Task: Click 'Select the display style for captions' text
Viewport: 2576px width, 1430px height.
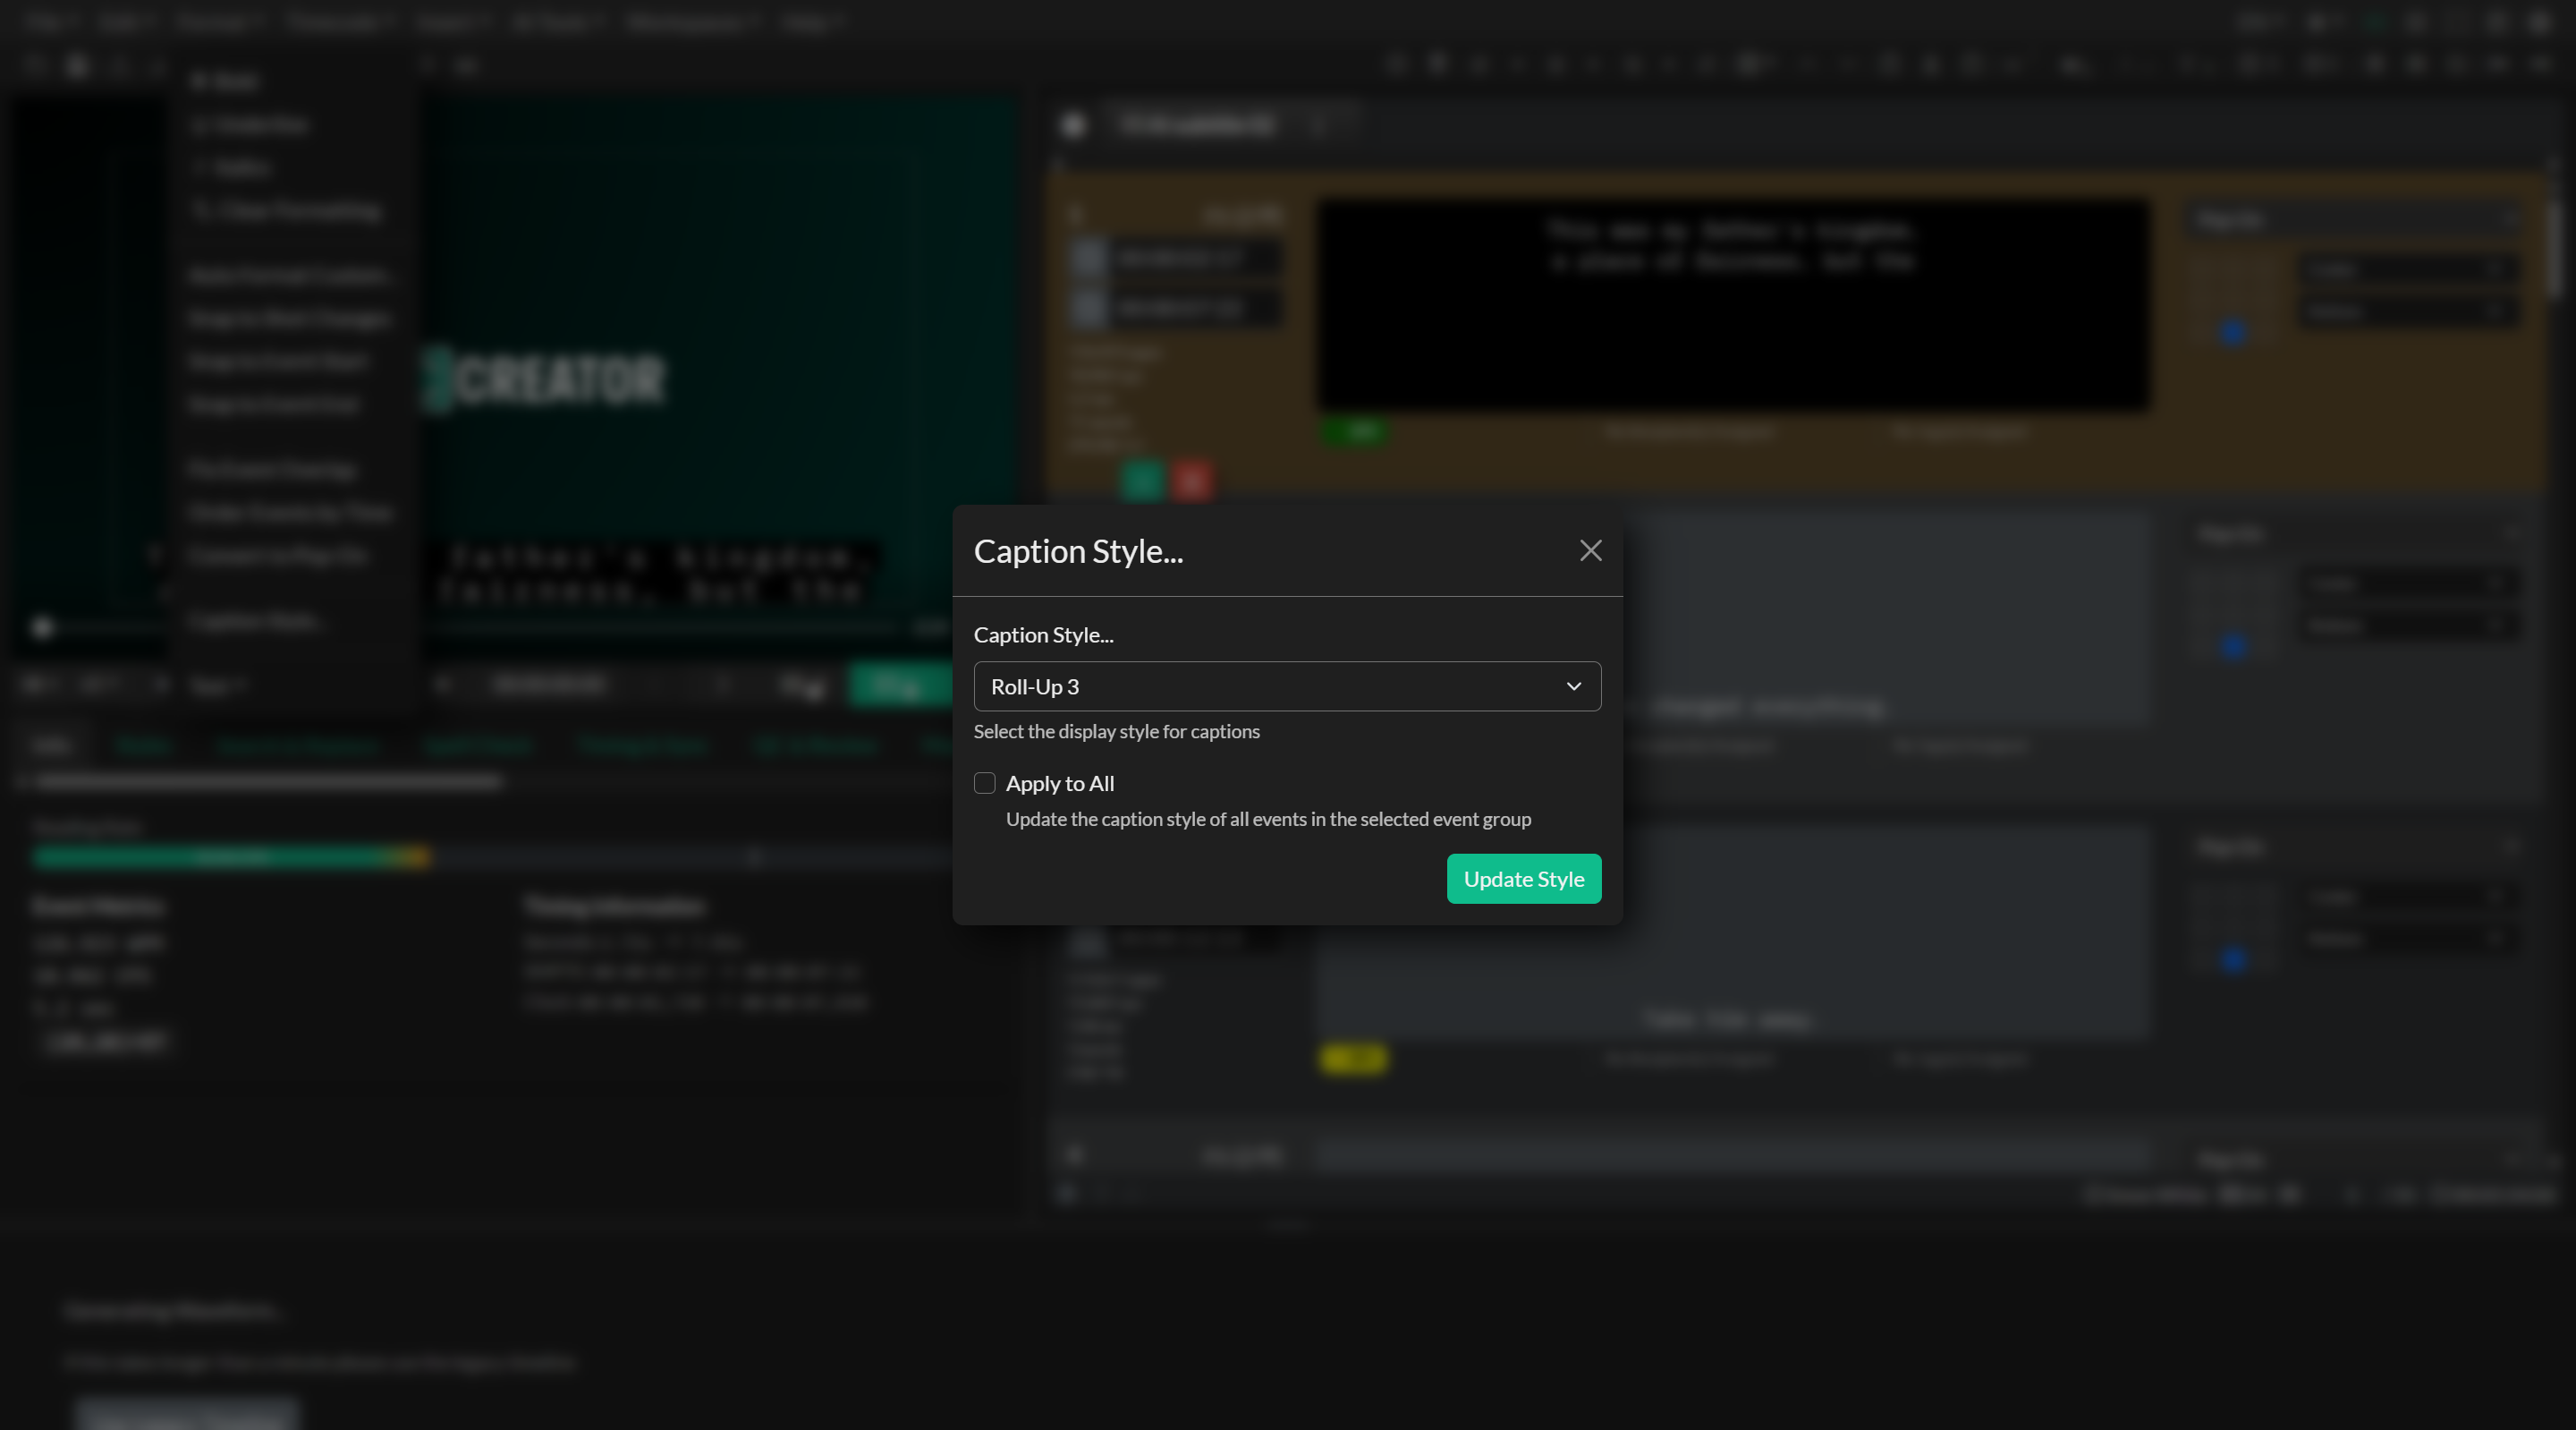Action: pos(1116,731)
